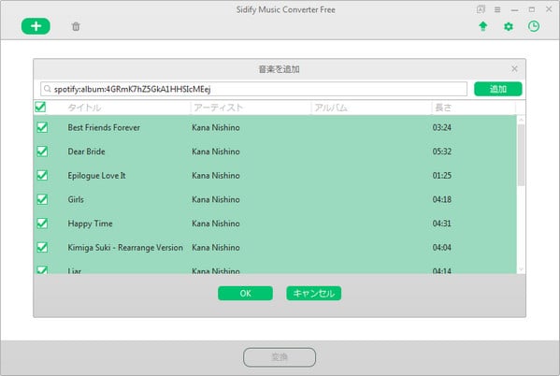Image resolution: width=560 pixels, height=376 pixels.
Task: Select Kimiga Suki - Rearrange Version title
Action: click(x=125, y=248)
